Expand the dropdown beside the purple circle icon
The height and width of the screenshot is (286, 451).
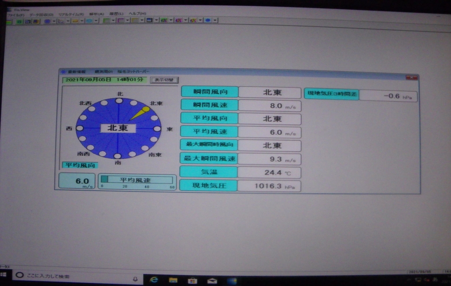(x=54, y=21)
